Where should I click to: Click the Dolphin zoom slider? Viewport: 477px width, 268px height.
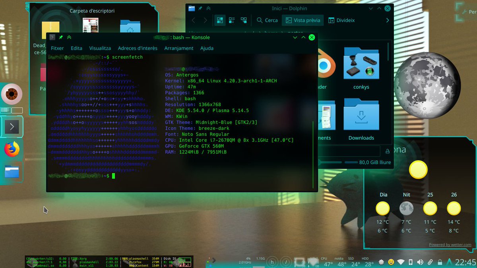[x=329, y=162]
